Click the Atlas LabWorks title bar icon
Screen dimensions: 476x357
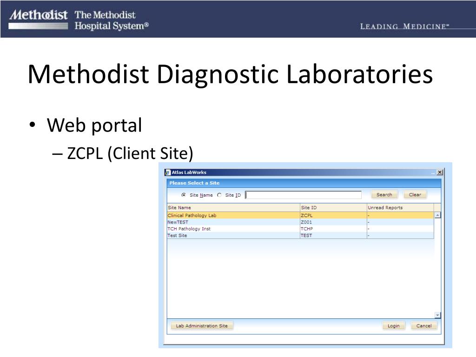(168, 172)
